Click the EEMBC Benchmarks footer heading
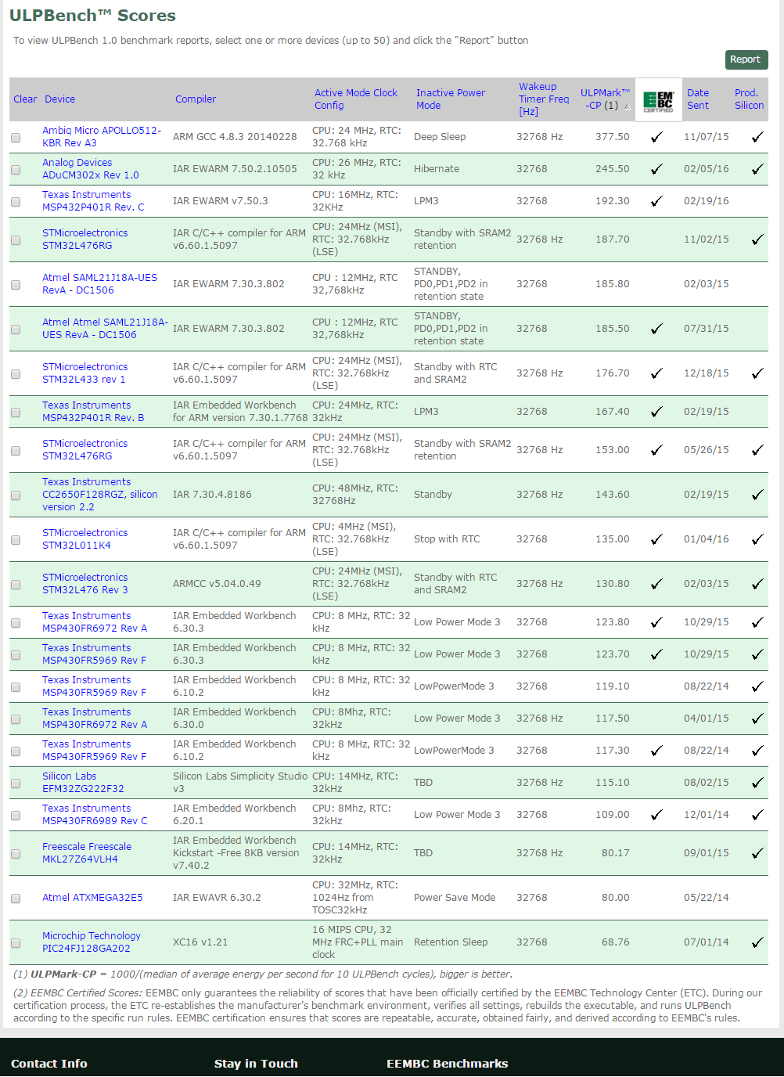Viewport: 784px width, 1077px height. 448,1064
